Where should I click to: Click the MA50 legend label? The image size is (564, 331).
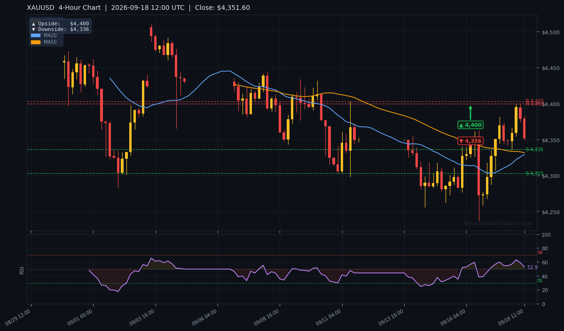tap(50, 42)
